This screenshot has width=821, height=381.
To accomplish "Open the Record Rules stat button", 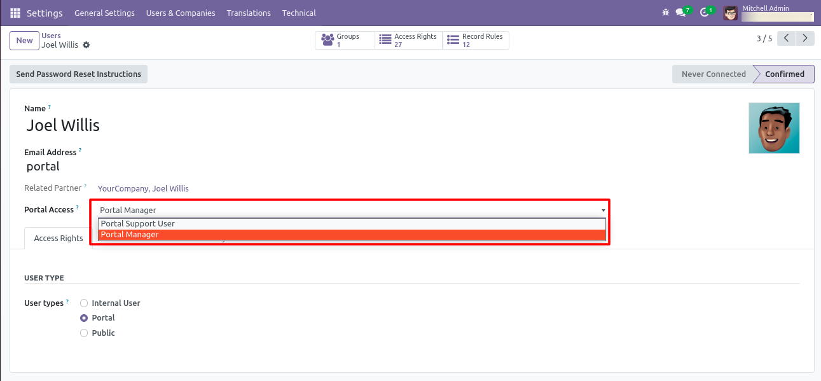I will (x=476, y=41).
